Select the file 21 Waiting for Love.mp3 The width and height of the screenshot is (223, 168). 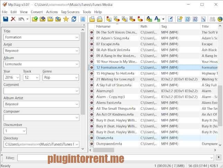click(x=115, y=79)
